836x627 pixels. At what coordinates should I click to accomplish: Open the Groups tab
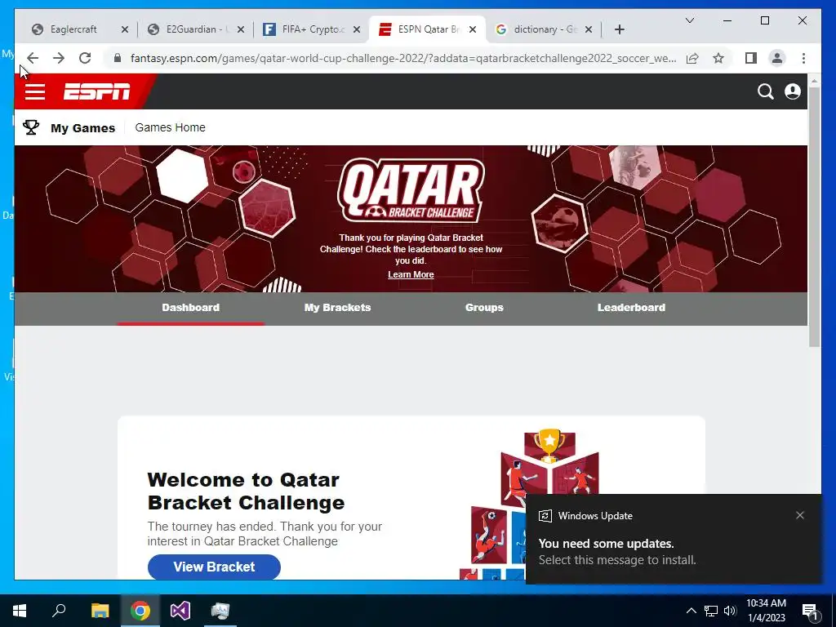pos(484,308)
